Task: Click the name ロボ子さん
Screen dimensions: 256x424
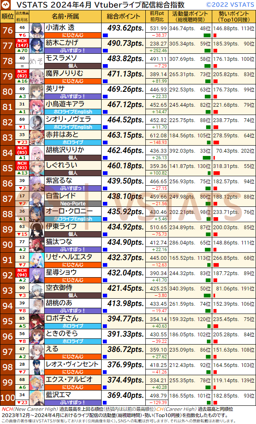Action: (x=62, y=318)
